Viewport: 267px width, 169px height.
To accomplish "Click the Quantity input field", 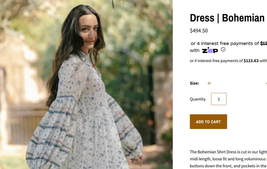I will pos(219,99).
